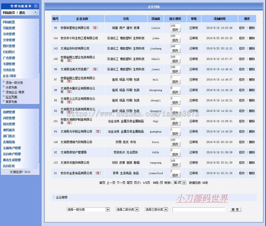Open the 选择二级分类 dropdown
The image size is (266, 226).
(127, 209)
